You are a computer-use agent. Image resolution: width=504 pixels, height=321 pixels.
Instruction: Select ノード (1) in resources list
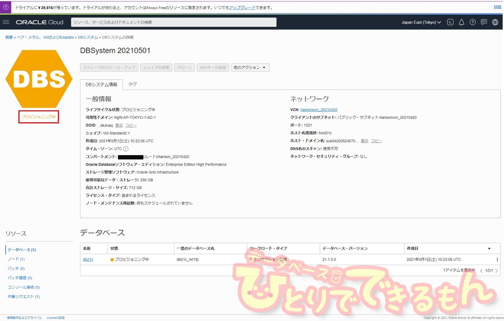[x=16, y=259]
